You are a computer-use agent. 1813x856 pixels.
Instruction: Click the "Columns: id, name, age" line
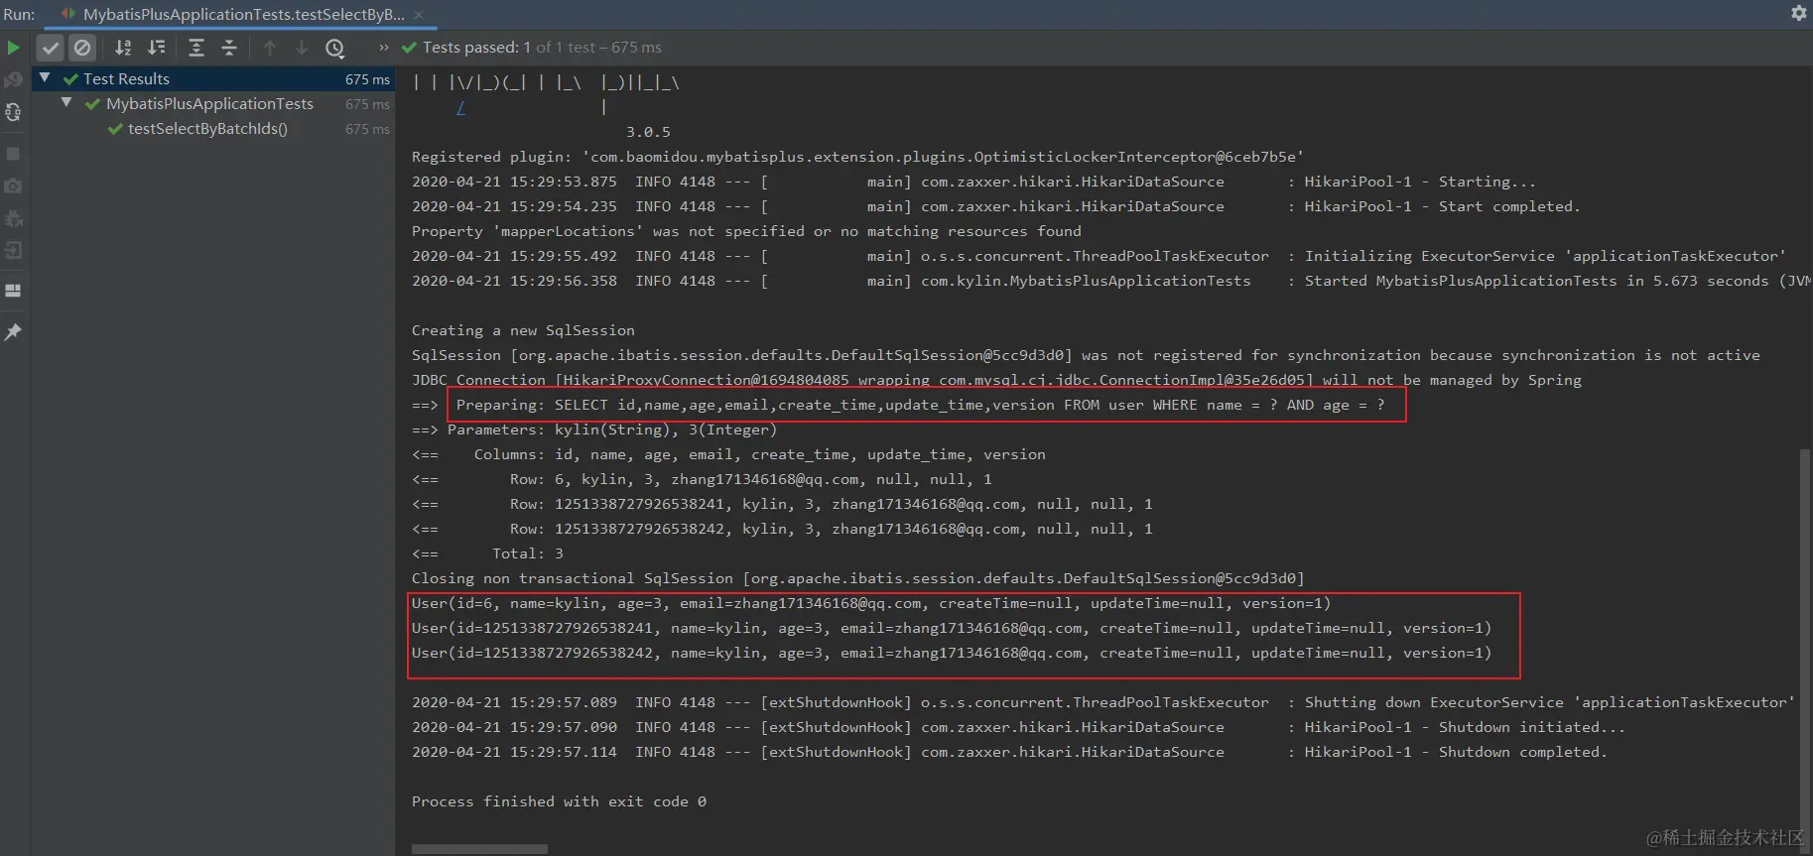(x=759, y=454)
